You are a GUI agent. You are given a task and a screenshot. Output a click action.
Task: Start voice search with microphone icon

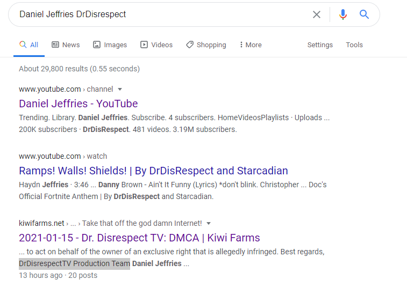[343, 14]
